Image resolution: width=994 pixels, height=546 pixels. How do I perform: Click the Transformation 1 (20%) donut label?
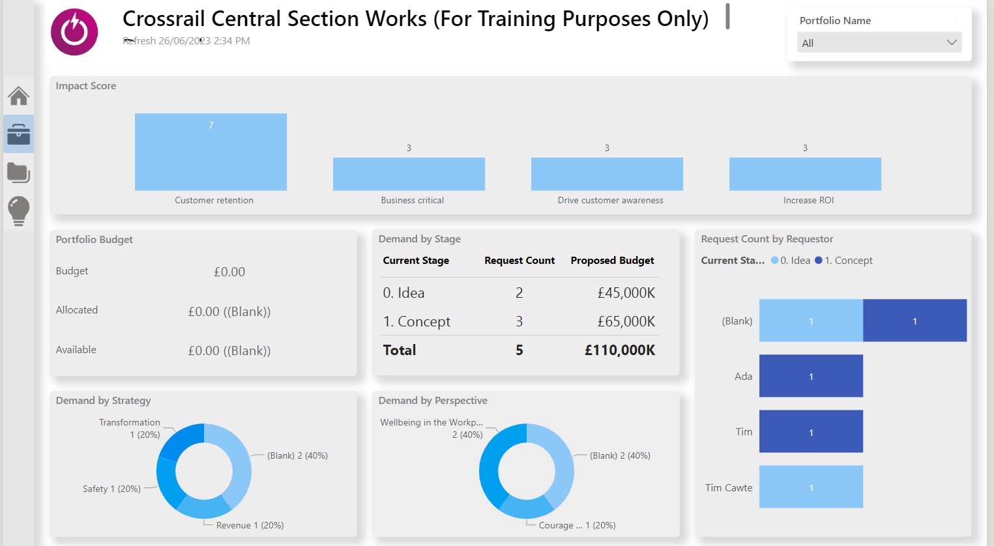point(129,429)
